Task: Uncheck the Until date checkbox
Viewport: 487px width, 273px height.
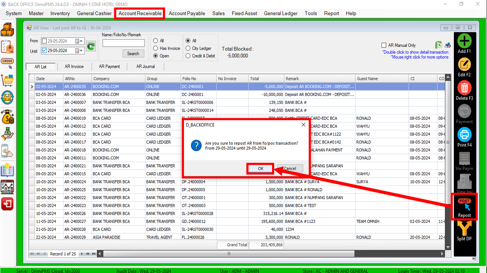Action: [x=44, y=51]
